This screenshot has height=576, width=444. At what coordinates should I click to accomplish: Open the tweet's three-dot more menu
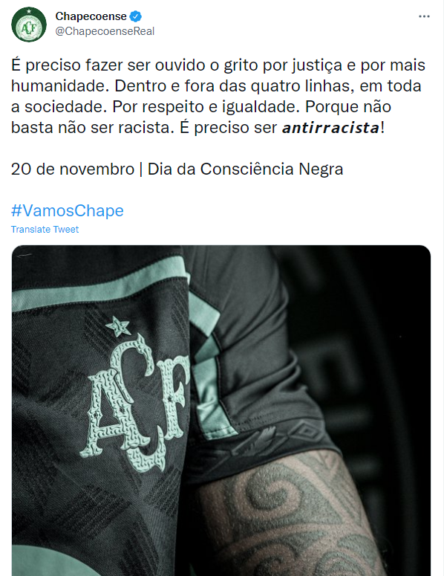tap(424, 16)
